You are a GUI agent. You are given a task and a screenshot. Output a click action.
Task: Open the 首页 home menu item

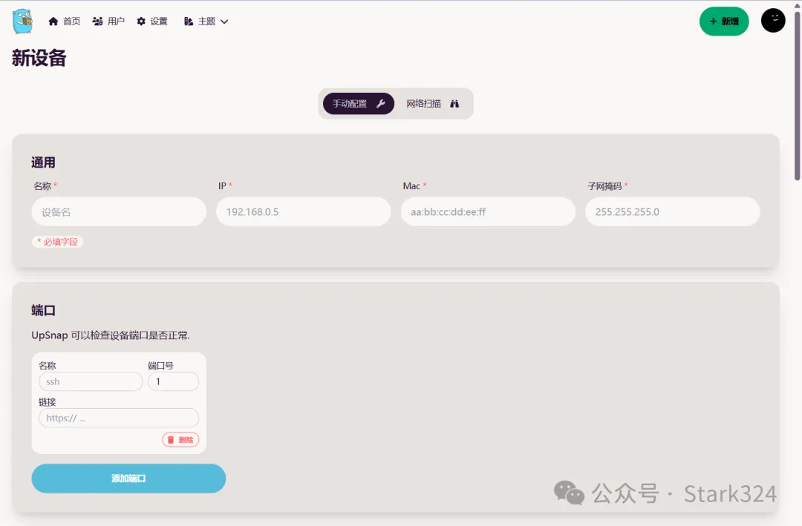(x=65, y=21)
